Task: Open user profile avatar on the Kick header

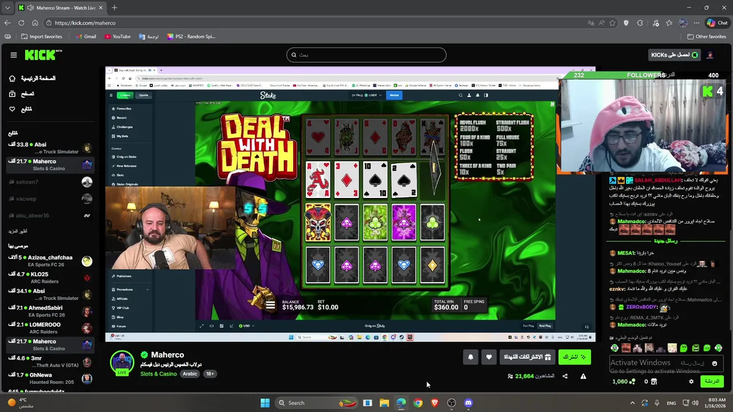Action: pyautogui.click(x=710, y=55)
